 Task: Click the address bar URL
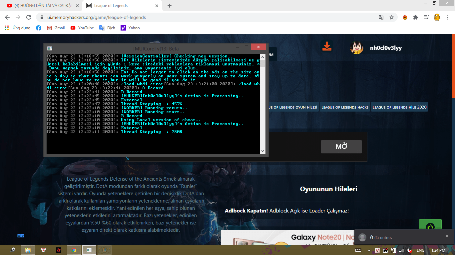point(97,17)
